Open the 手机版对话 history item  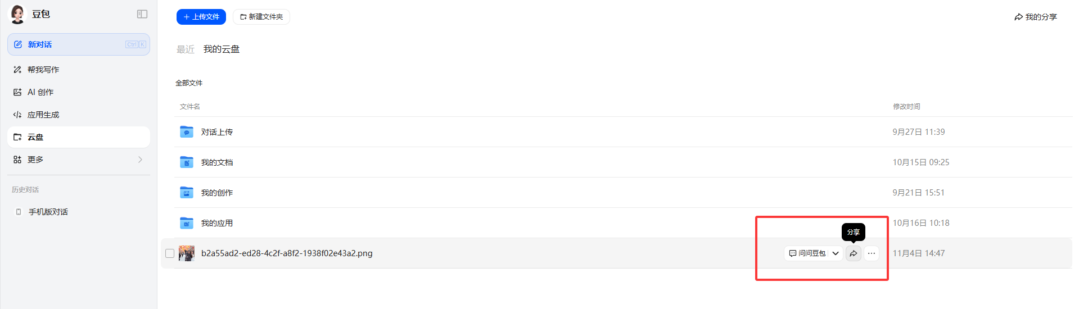click(48, 212)
